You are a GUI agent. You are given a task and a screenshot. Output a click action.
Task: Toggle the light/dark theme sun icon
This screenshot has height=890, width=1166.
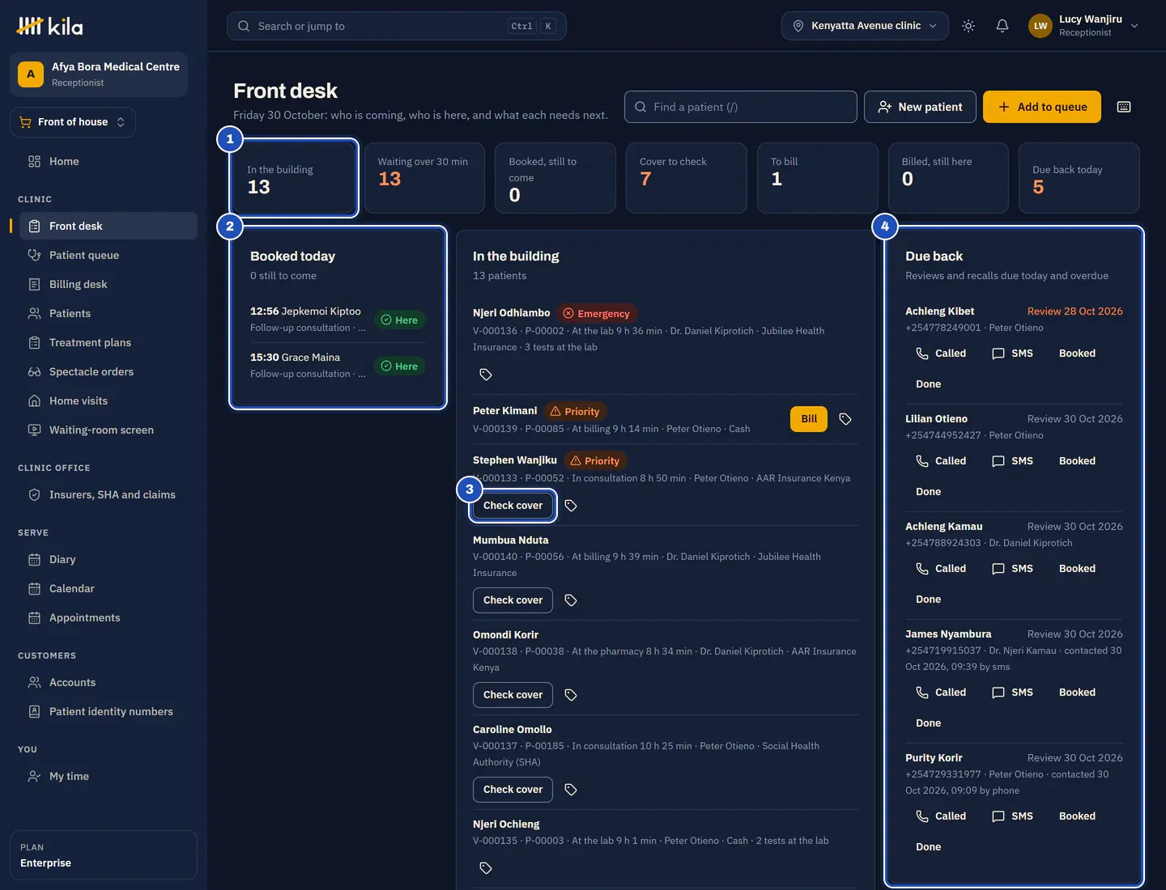pyautogui.click(x=968, y=26)
